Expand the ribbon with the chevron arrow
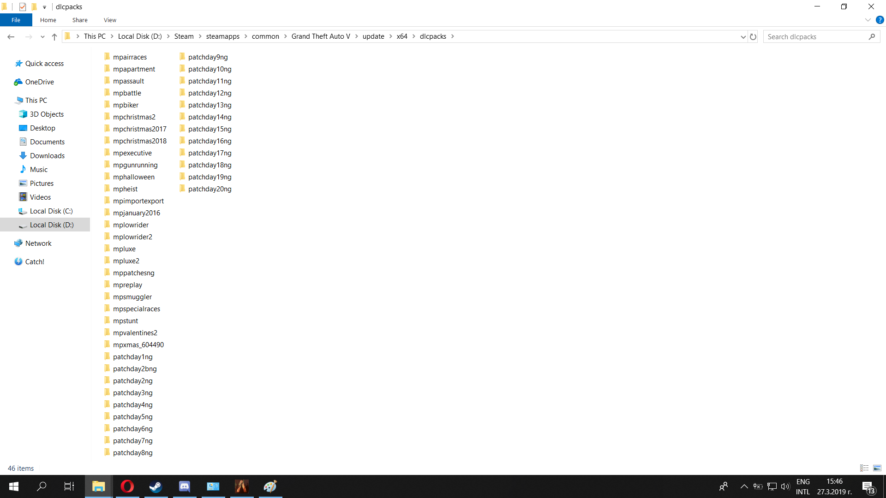The height and width of the screenshot is (498, 886). [x=868, y=20]
